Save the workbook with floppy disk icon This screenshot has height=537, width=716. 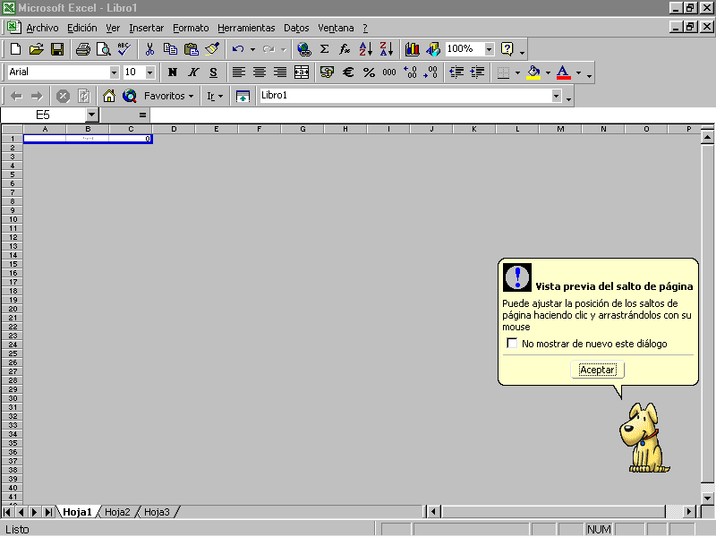click(x=57, y=49)
